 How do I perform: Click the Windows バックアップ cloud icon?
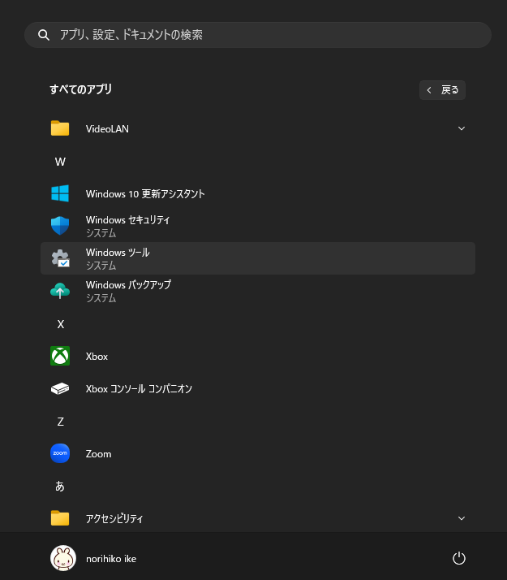(60, 291)
